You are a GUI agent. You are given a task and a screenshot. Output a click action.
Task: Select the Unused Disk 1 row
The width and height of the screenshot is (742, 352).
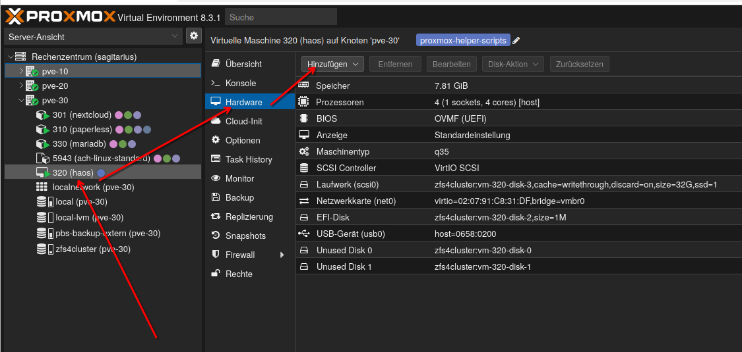point(518,266)
